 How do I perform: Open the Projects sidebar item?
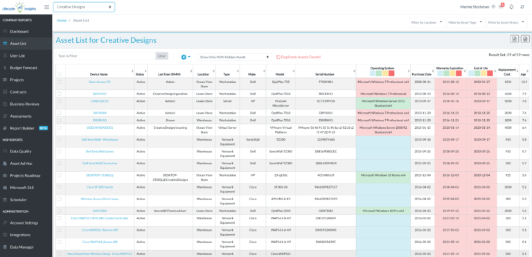coord(26,80)
